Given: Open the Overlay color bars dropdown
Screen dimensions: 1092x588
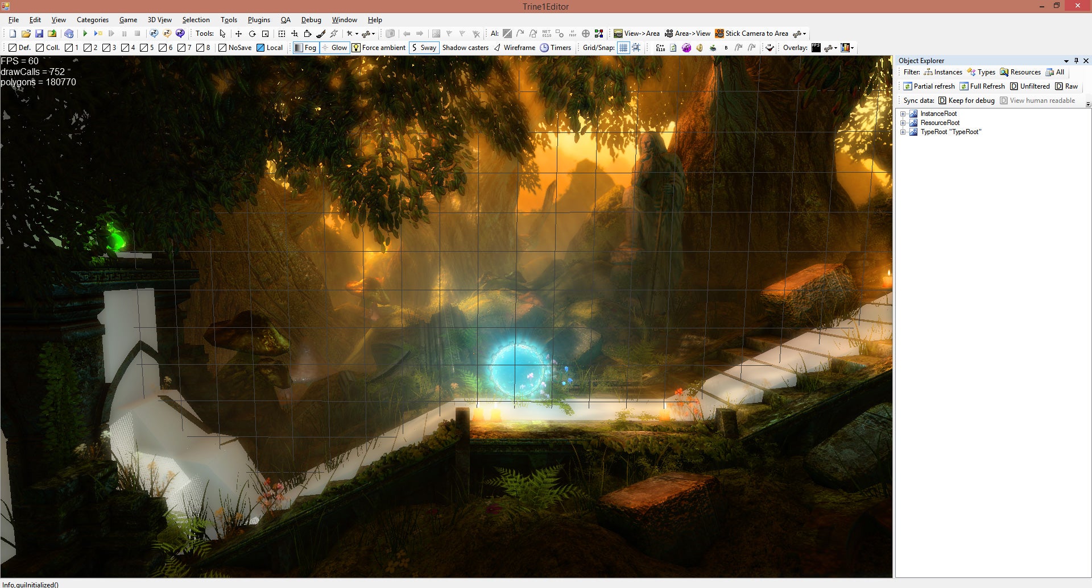Looking at the screenshot, I should (847, 48).
